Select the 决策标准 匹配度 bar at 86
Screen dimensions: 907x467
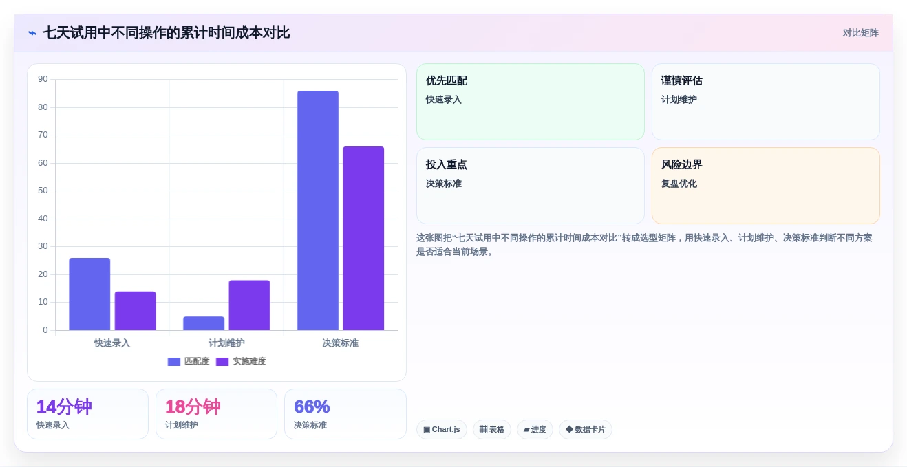point(318,210)
